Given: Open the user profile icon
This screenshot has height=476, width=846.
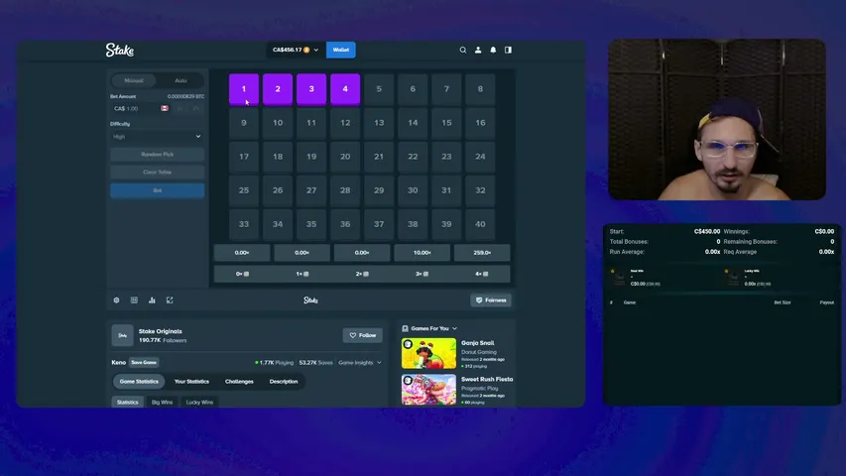Looking at the screenshot, I should [x=478, y=50].
